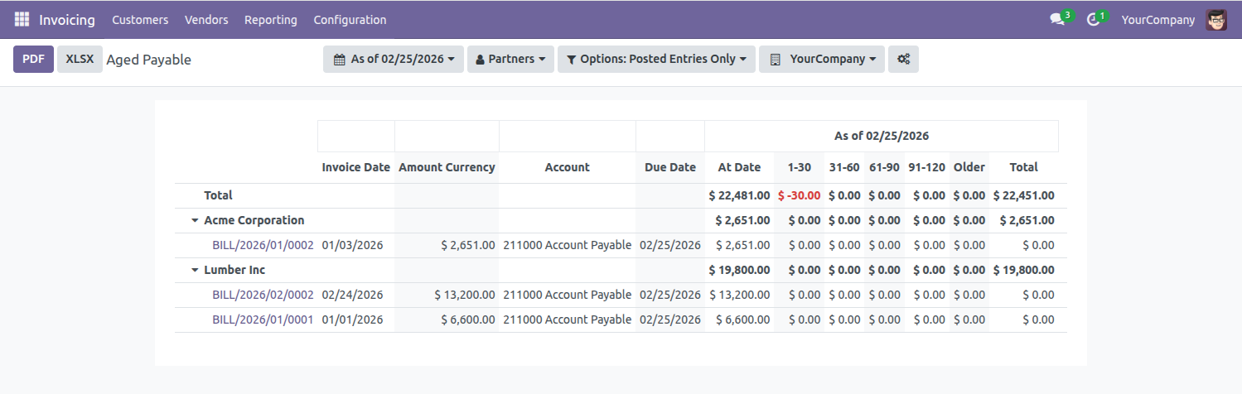The height and width of the screenshot is (394, 1242).
Task: Open the Configuration menu
Action: tap(350, 20)
